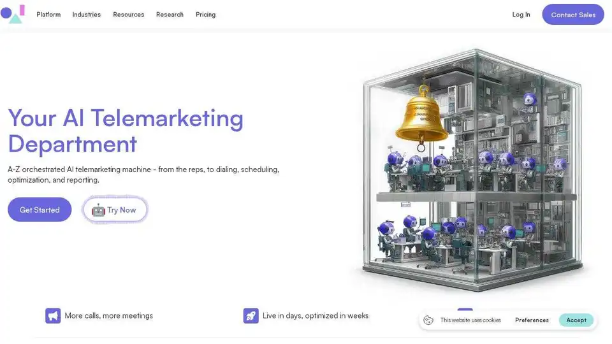
Task: Click the rocket icon beside Live in days
Action: point(251,315)
